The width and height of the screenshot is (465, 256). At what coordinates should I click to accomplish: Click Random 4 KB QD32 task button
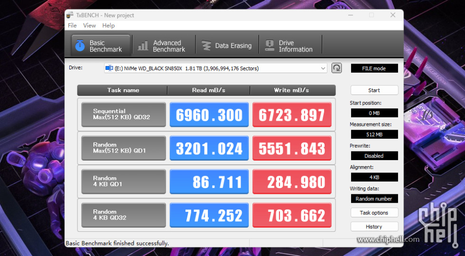coord(124,215)
